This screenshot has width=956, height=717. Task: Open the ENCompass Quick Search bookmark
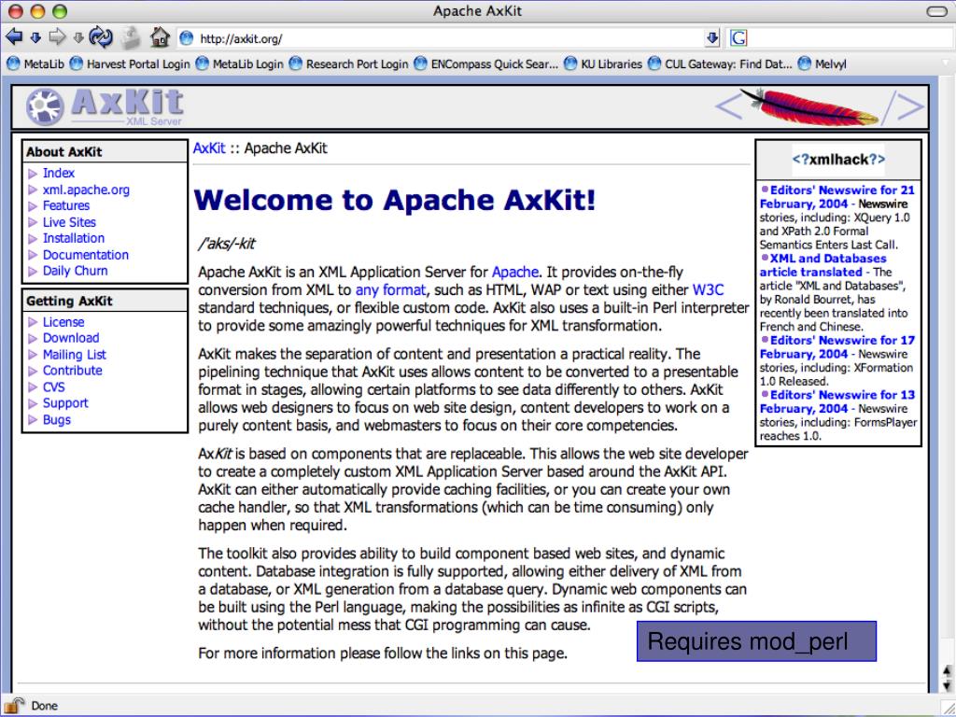(485, 63)
